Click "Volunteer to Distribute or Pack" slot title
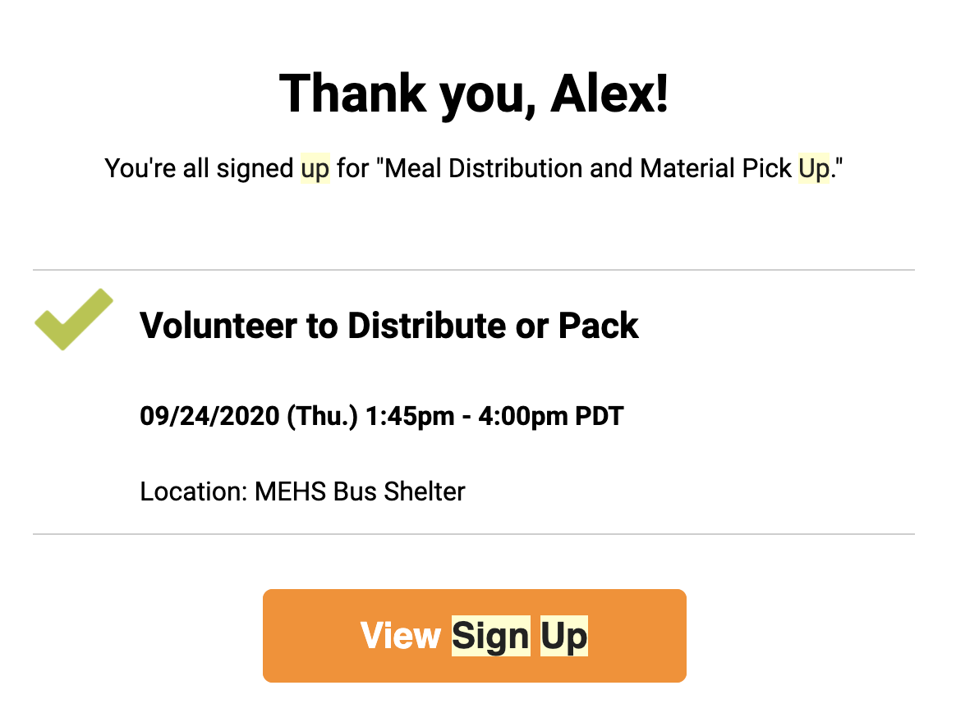The width and height of the screenshot is (956, 722). click(x=389, y=326)
